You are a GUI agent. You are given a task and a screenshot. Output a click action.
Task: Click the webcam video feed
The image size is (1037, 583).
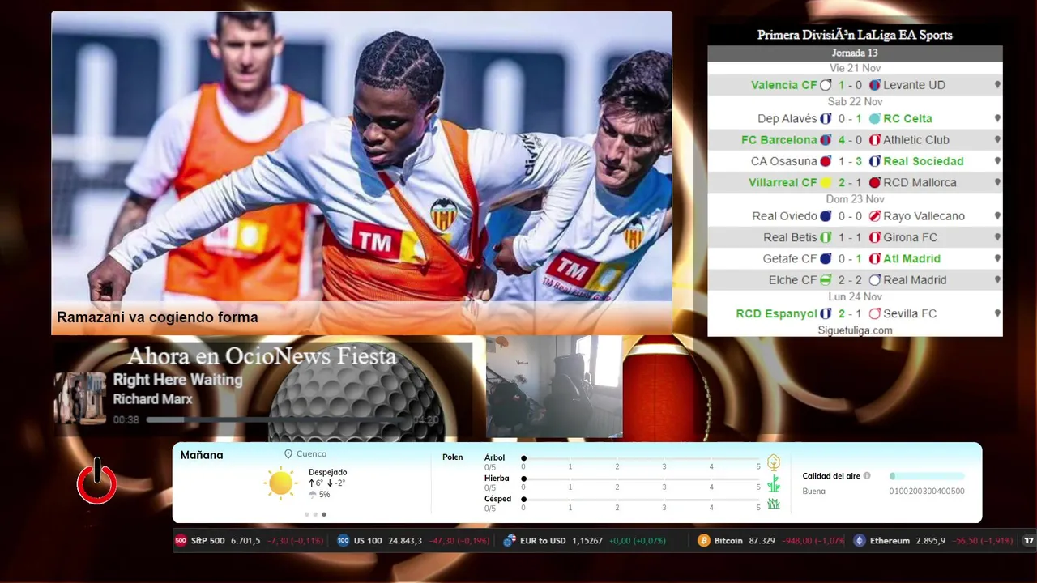coord(554,387)
